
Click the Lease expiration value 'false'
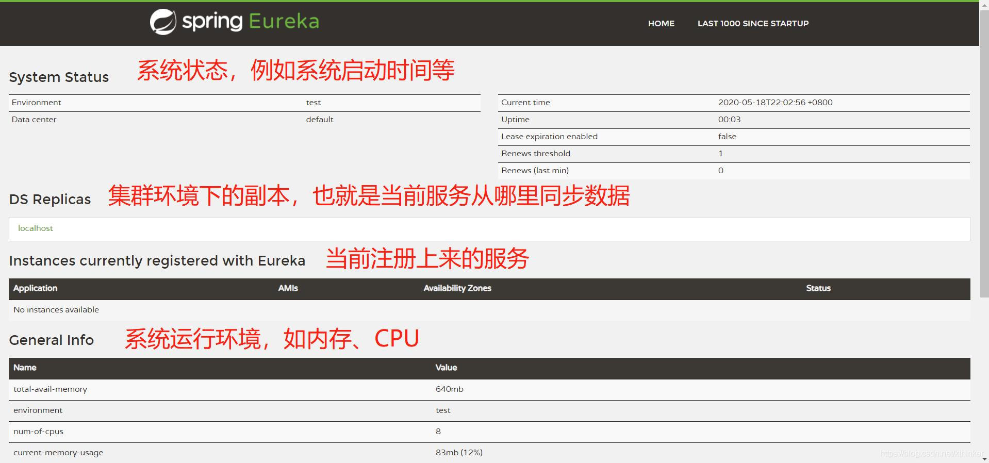727,136
